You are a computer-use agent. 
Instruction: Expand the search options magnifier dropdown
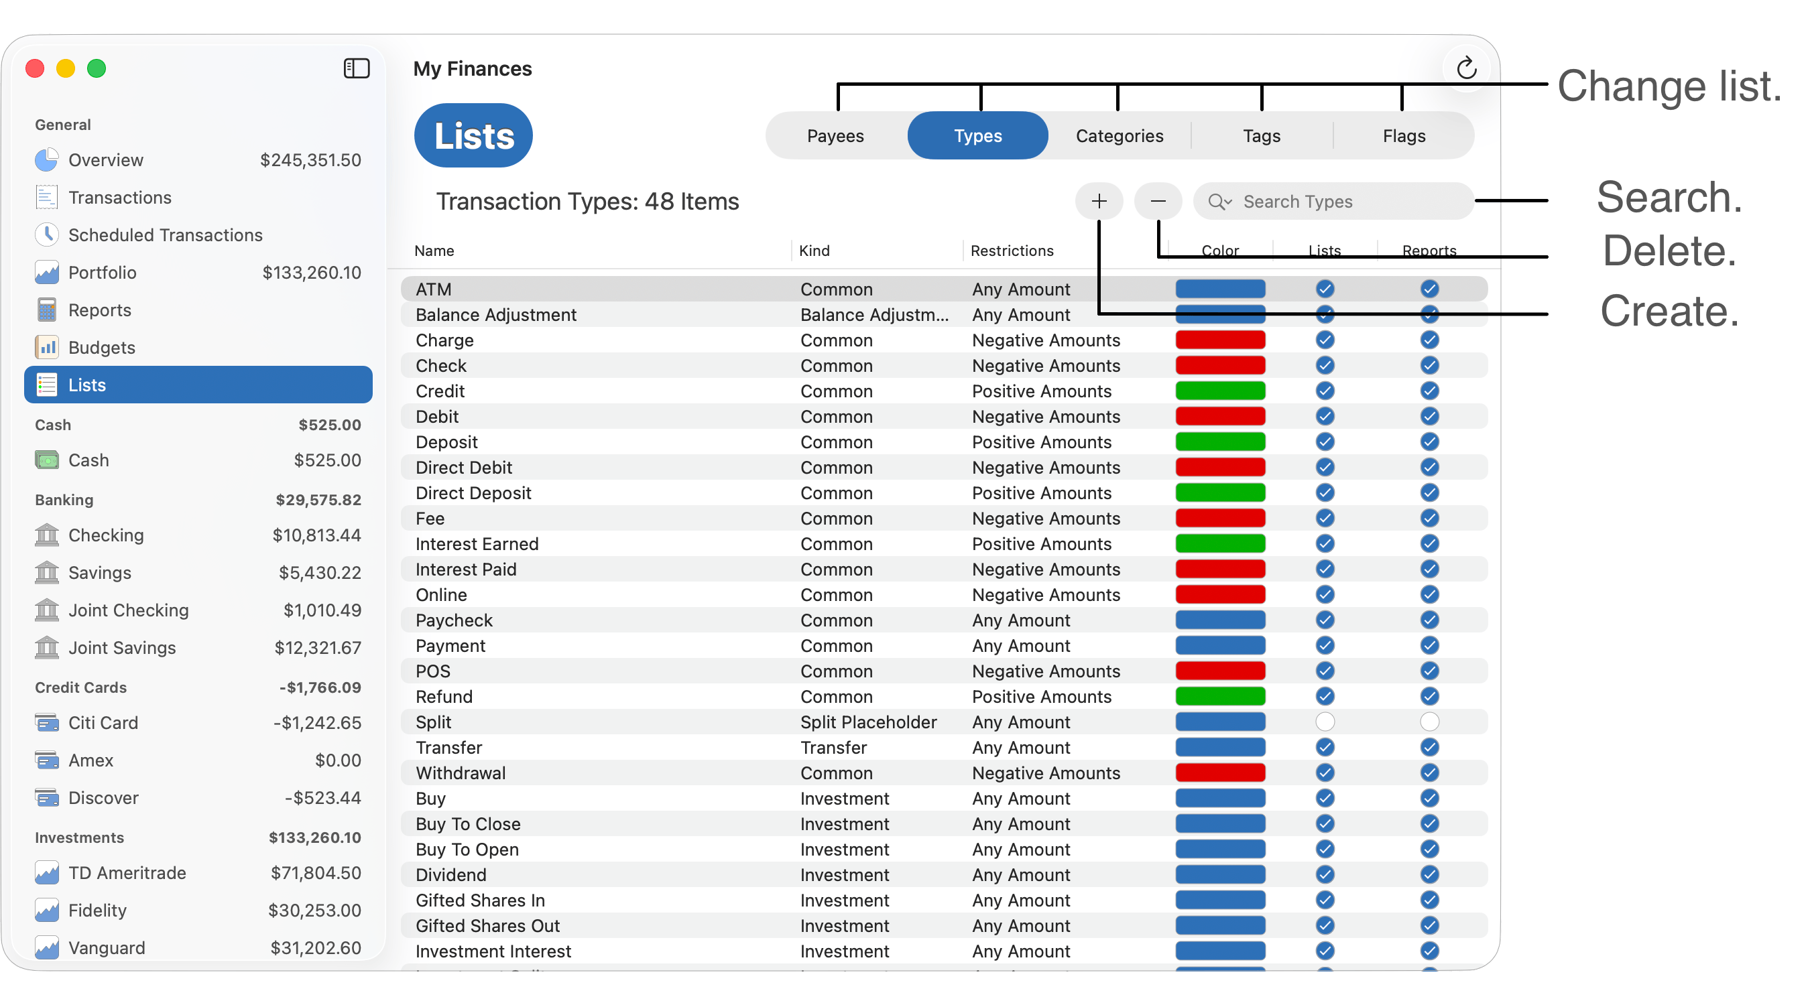(x=1220, y=202)
